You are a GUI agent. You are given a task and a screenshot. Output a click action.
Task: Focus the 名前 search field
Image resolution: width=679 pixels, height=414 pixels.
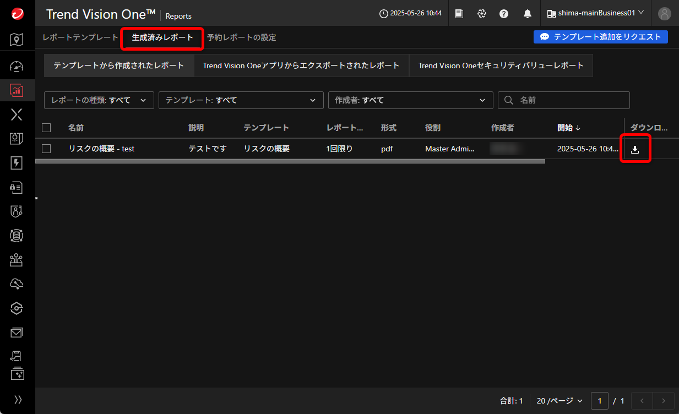coord(564,100)
